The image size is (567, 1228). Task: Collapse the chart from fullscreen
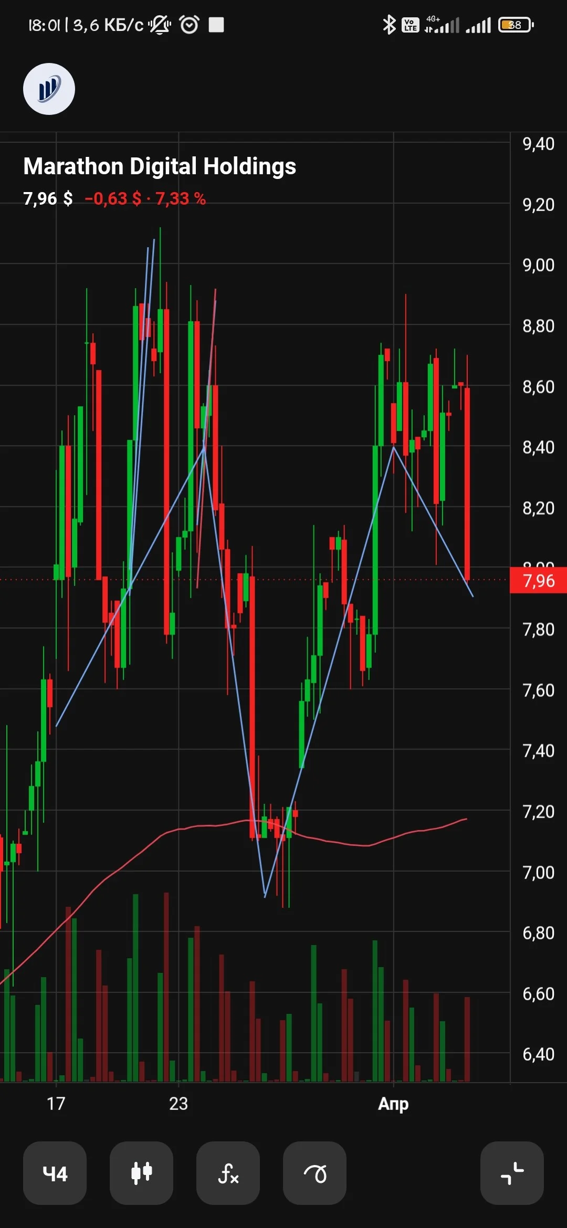[x=512, y=1173]
